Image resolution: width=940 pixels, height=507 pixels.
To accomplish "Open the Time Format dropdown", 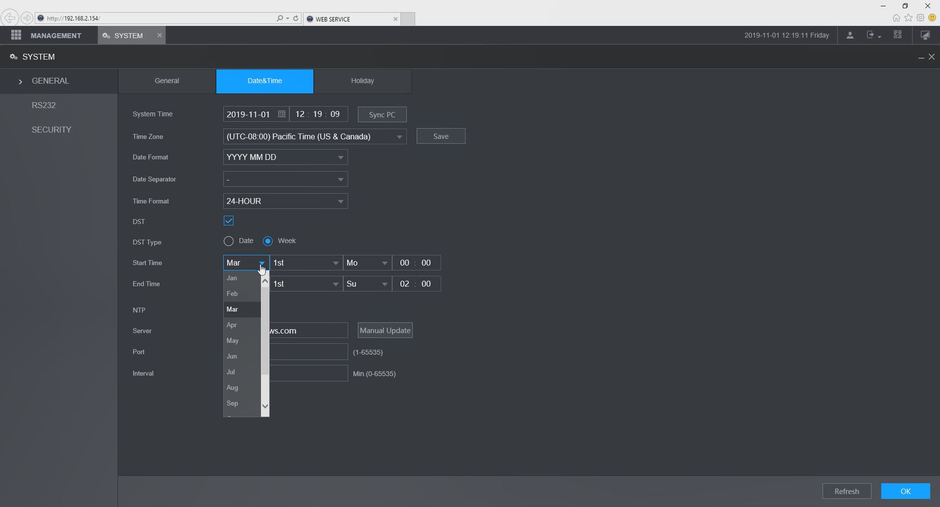I will tap(285, 201).
